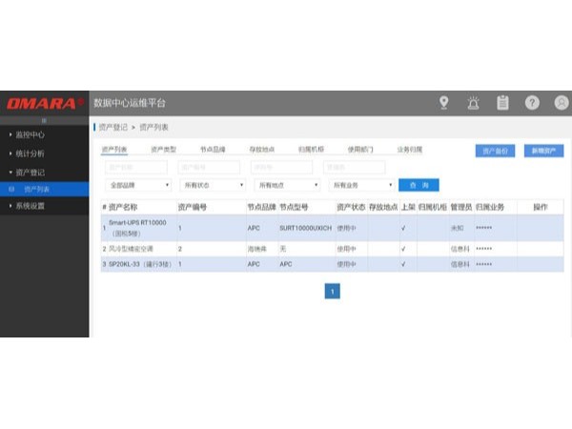Click 上架 checkmark in Smart-UPS RT10000 row
The width and height of the screenshot is (572, 429).
click(x=403, y=229)
